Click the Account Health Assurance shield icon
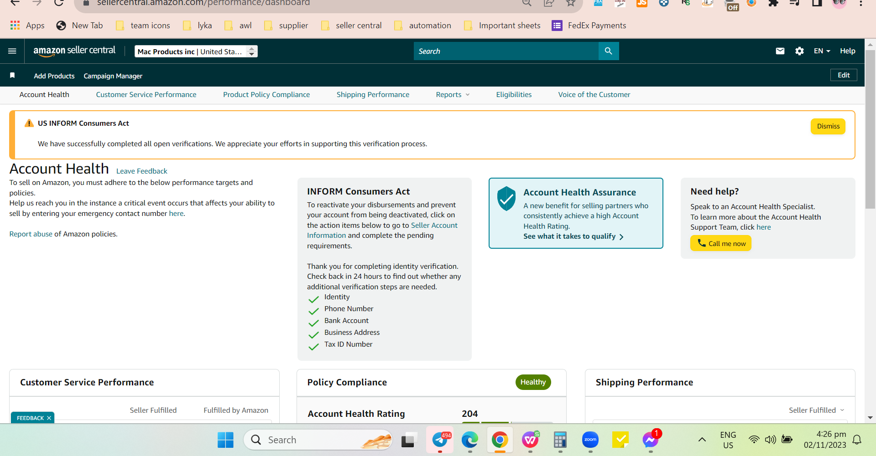This screenshot has width=876, height=456. (506, 199)
